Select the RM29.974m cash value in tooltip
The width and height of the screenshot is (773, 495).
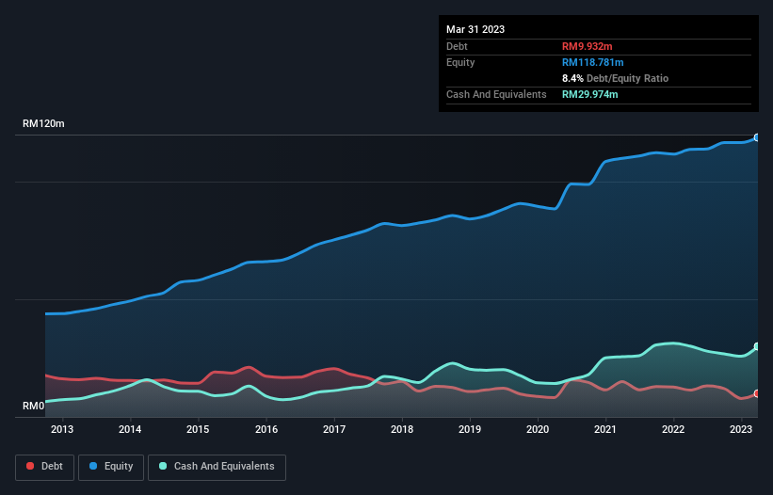[x=590, y=94]
